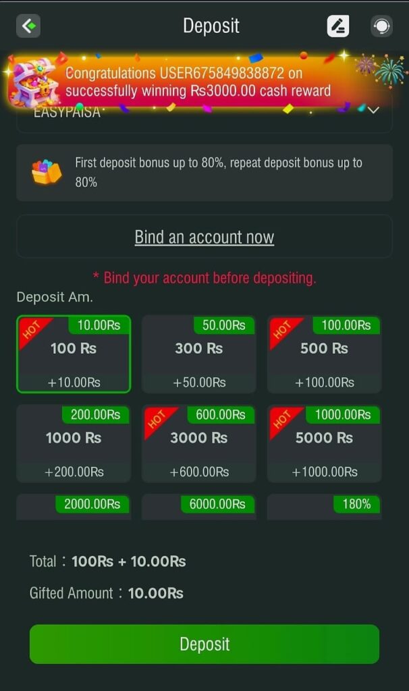Screen dimensions: 409x691
Task: Choose the 3000 Rs deposit option
Action: pyautogui.click(x=198, y=443)
